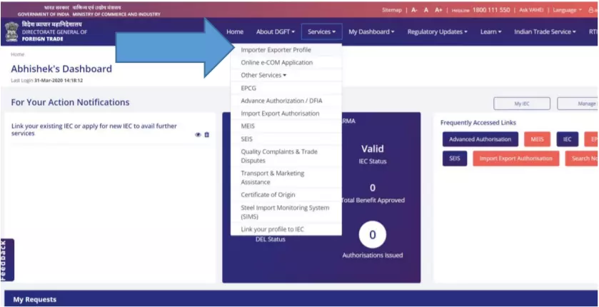Expand the Learn menu
Viewport: 599px width, 307px height.
click(x=491, y=32)
